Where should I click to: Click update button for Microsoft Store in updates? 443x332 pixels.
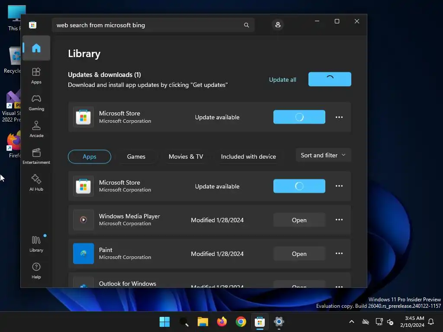coord(299,117)
